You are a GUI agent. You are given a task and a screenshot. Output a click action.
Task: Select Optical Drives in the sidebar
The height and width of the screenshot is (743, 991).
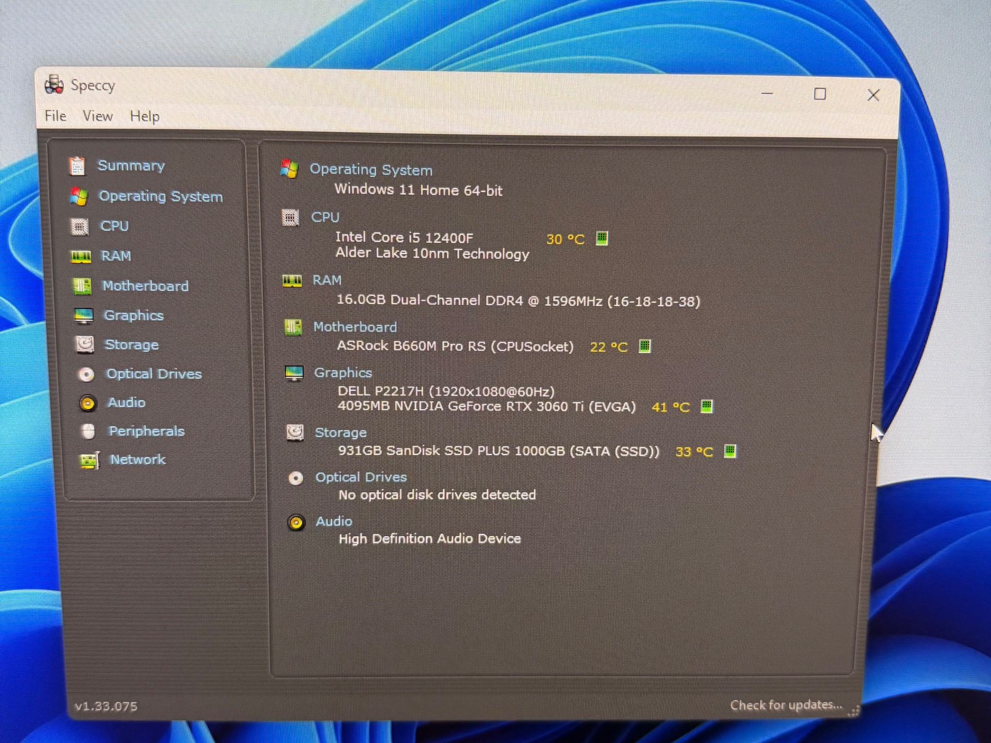tap(154, 374)
